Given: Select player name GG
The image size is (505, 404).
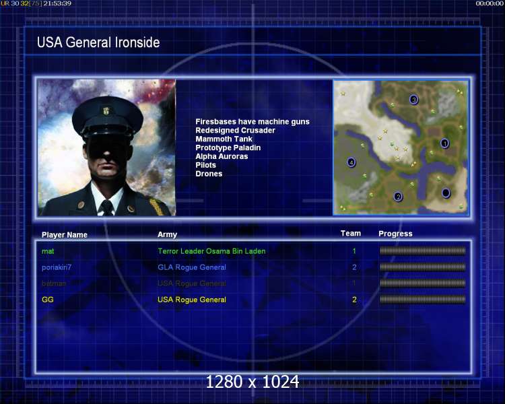Looking at the screenshot, I should (47, 300).
